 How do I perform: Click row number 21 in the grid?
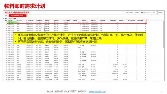[x=6, y=65]
